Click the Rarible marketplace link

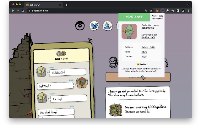[x=142, y=64]
